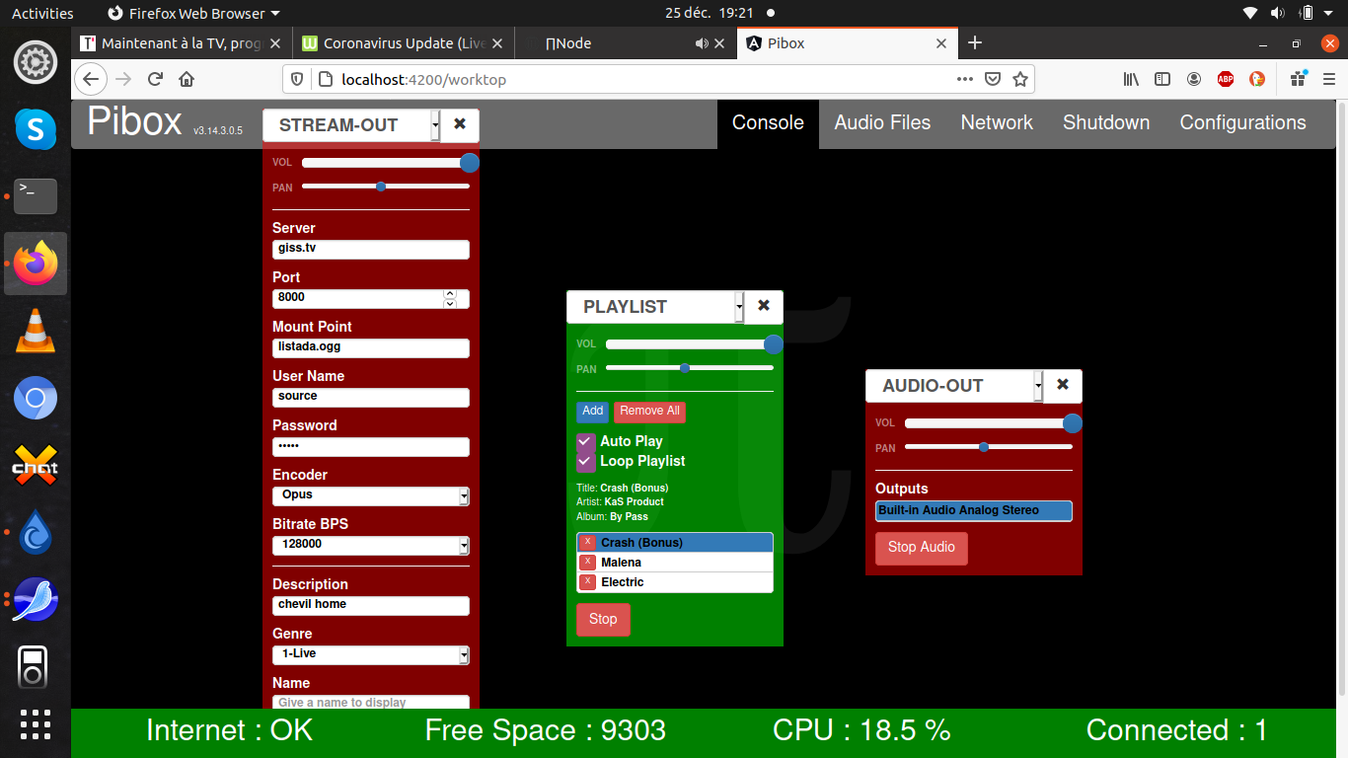Decrement the Port value
This screenshot has width=1348, height=758.
click(x=450, y=303)
